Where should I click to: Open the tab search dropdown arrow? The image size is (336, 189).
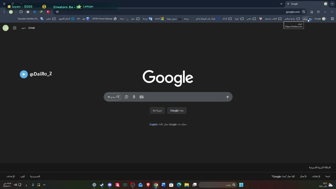332,4
